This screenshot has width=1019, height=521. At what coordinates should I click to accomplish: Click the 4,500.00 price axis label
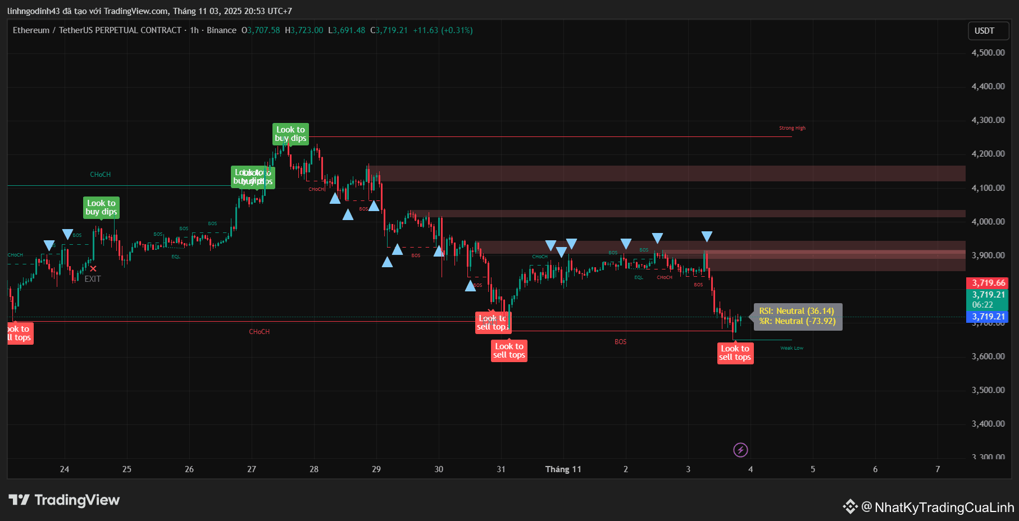(988, 53)
